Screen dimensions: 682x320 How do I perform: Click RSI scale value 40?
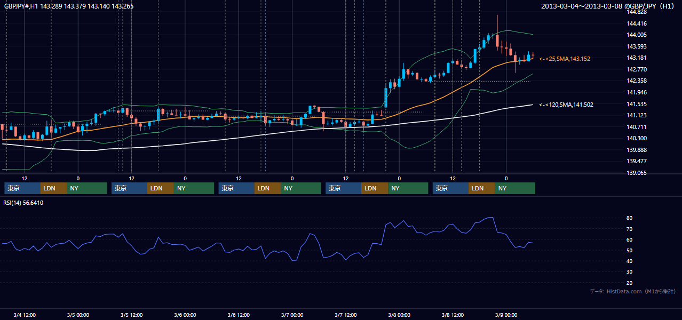[x=630, y=261]
